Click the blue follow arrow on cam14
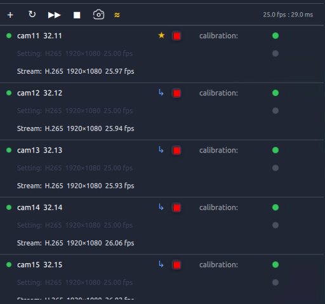325x304 pixels. pos(161,207)
